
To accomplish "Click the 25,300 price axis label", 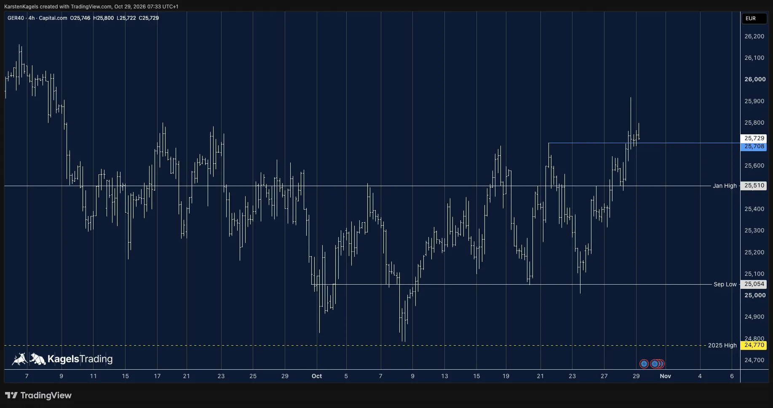I will pyautogui.click(x=754, y=230).
